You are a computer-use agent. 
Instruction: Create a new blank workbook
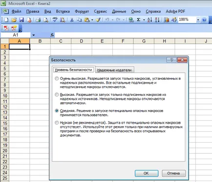coord(6,20)
